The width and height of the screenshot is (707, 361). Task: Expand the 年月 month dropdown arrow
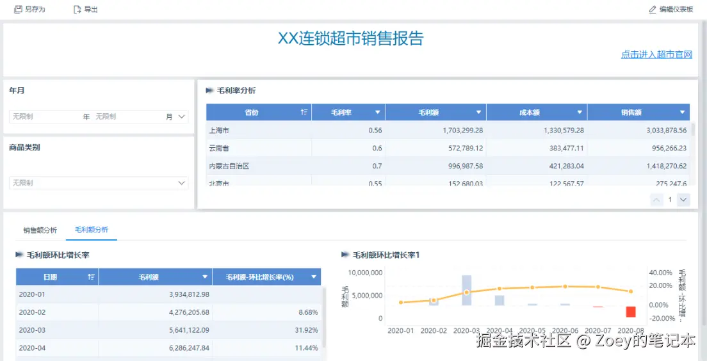(x=182, y=116)
